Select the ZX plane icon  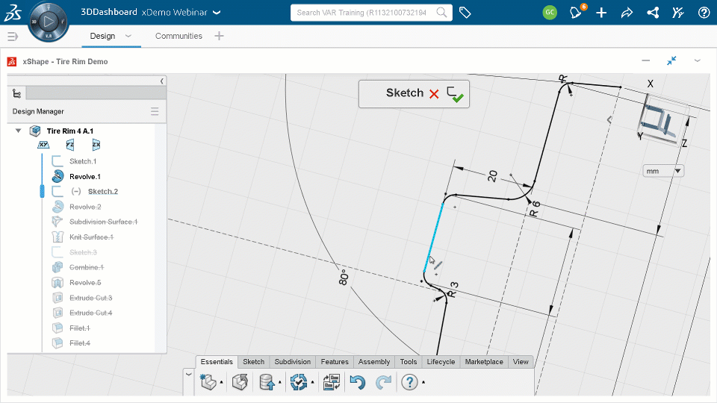point(96,145)
